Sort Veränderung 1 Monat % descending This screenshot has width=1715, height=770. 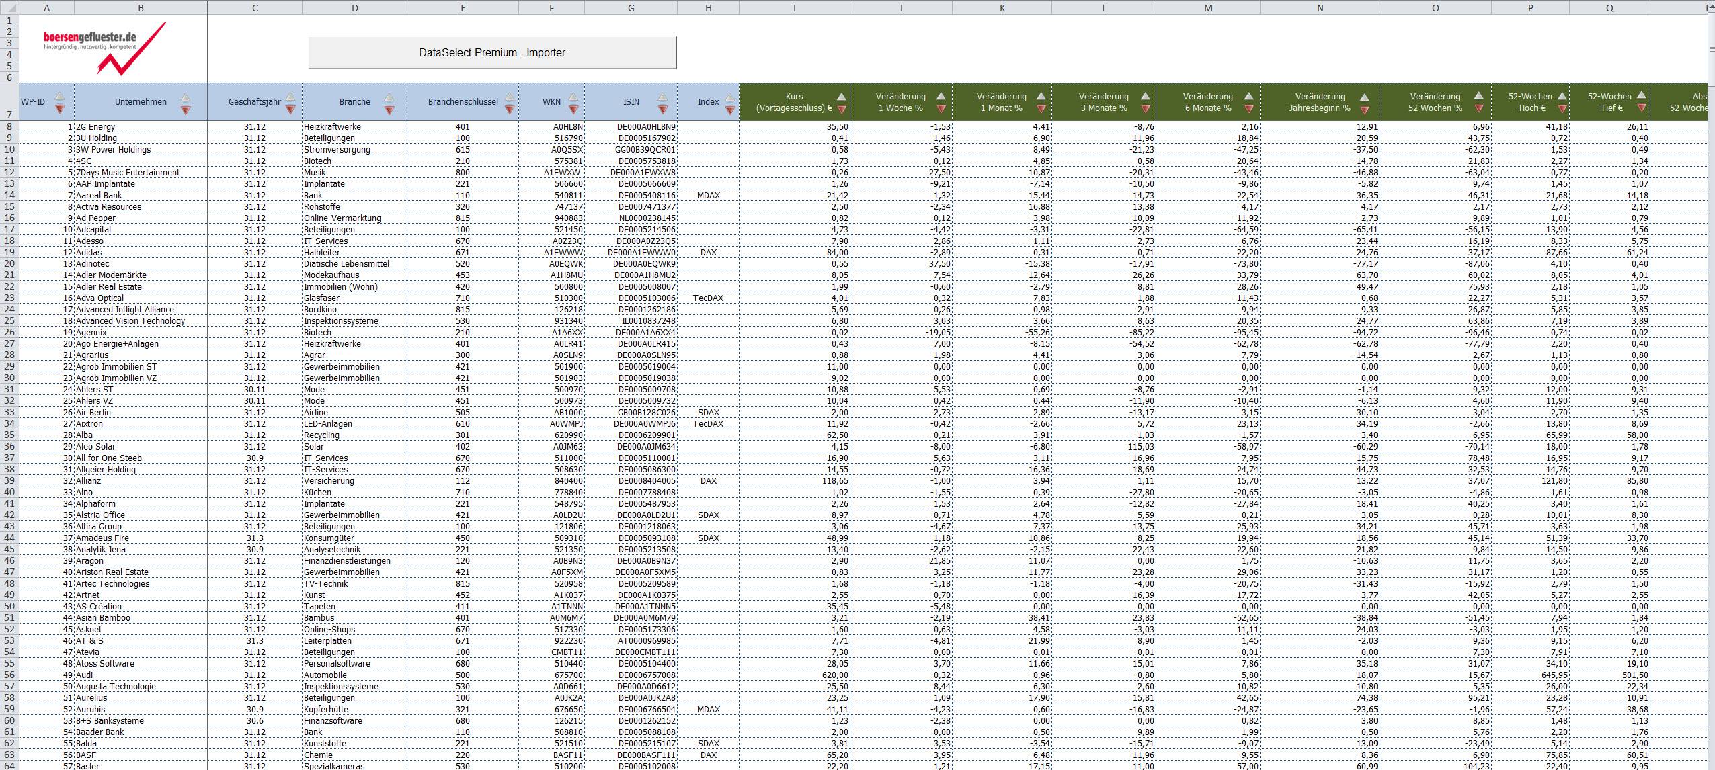(x=1041, y=109)
